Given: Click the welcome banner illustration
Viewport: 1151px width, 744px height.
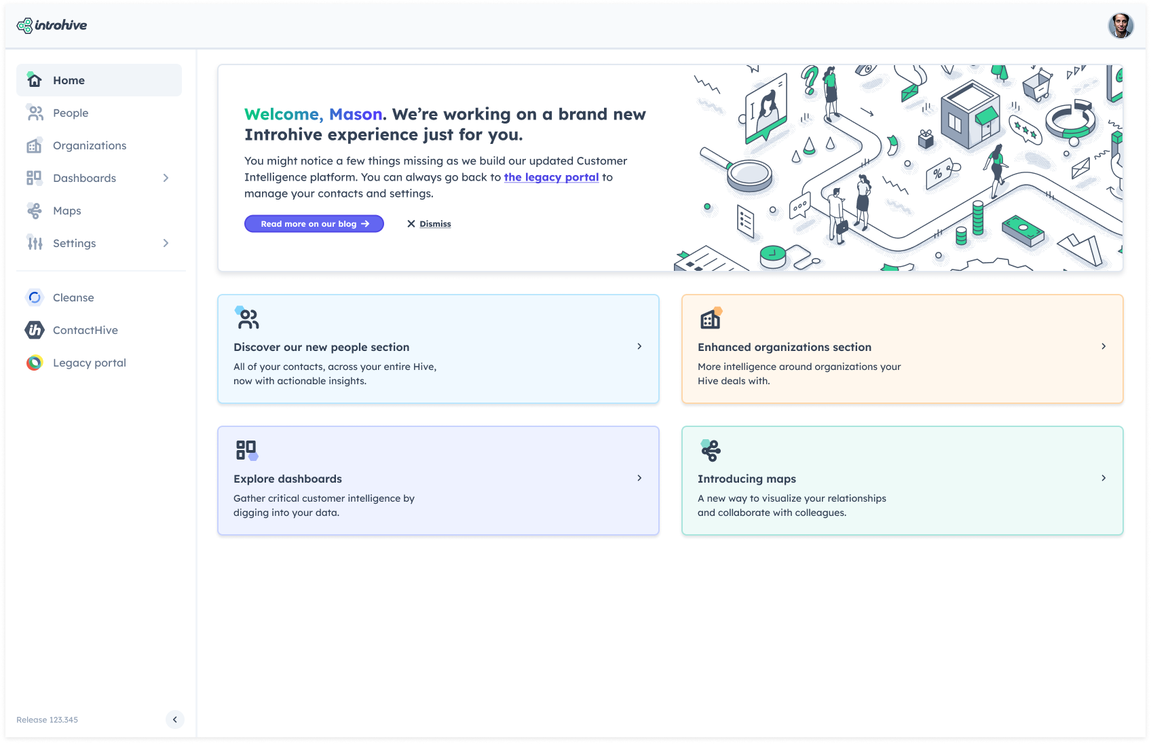Looking at the screenshot, I should (x=897, y=168).
